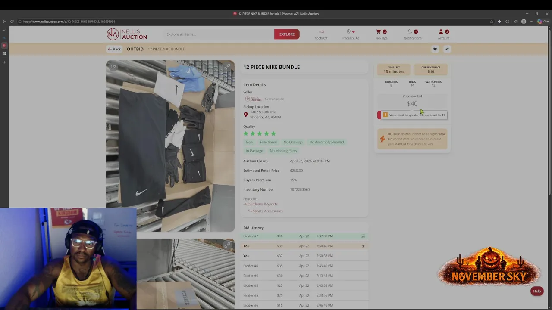The image size is (552, 310).
Task: Select the In Package tag
Action: 254,151
